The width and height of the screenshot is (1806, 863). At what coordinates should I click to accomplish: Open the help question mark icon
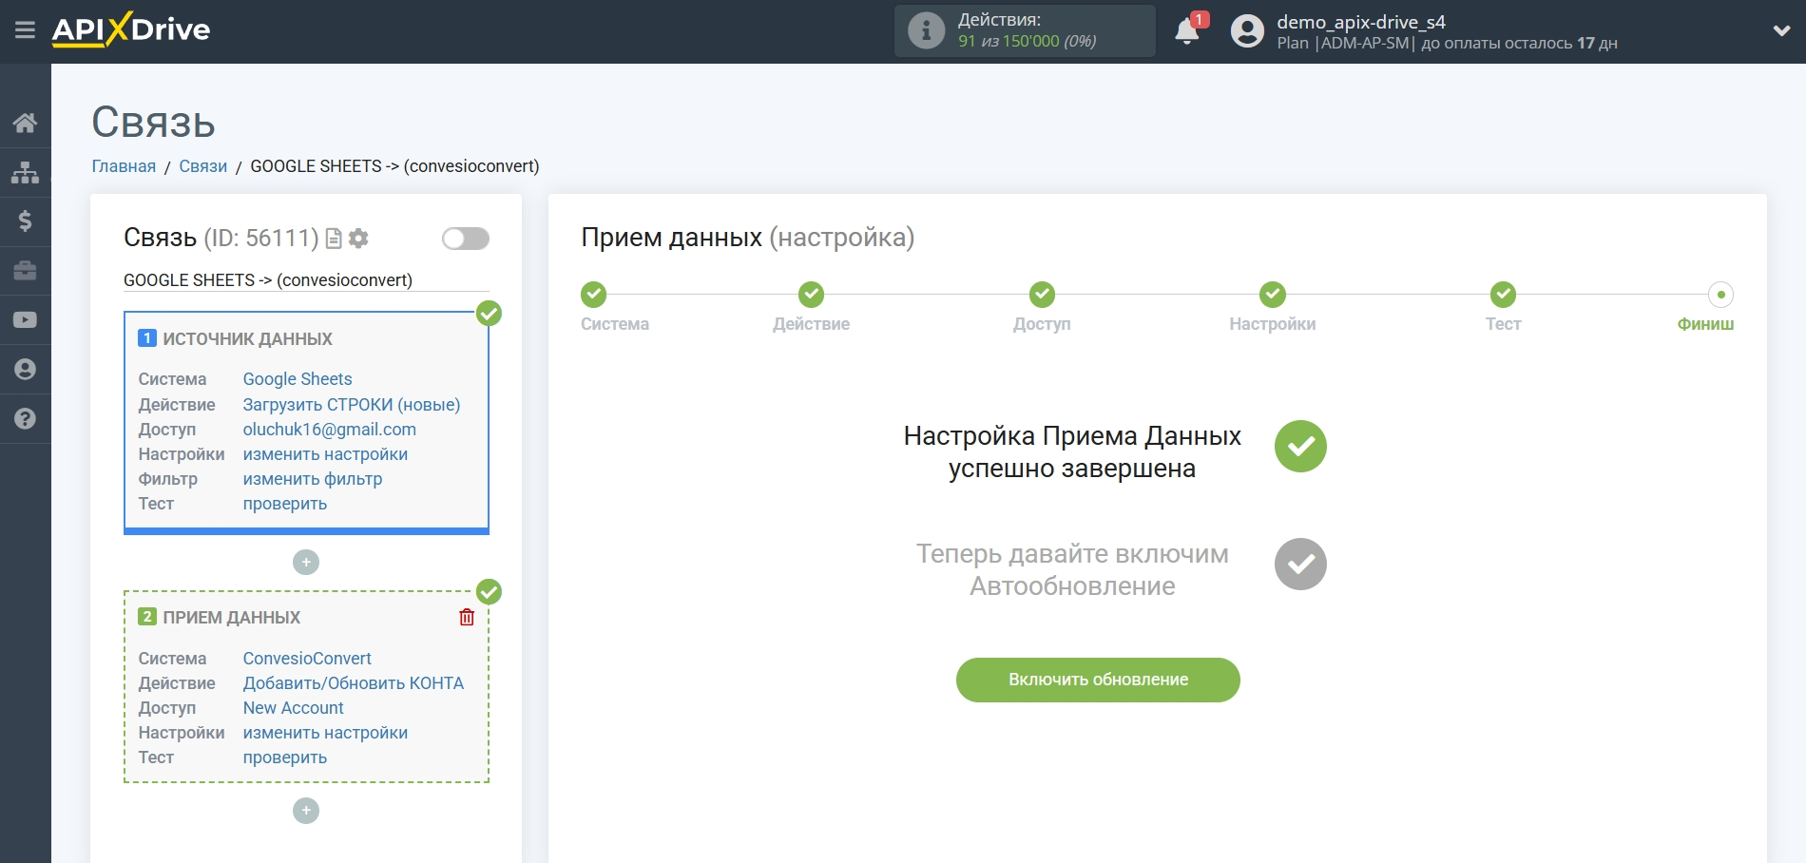[x=25, y=419]
